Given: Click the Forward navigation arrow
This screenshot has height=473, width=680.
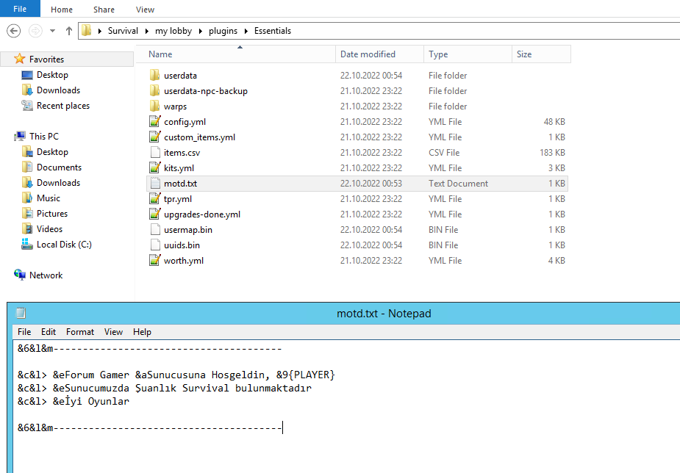Looking at the screenshot, I should (x=35, y=31).
